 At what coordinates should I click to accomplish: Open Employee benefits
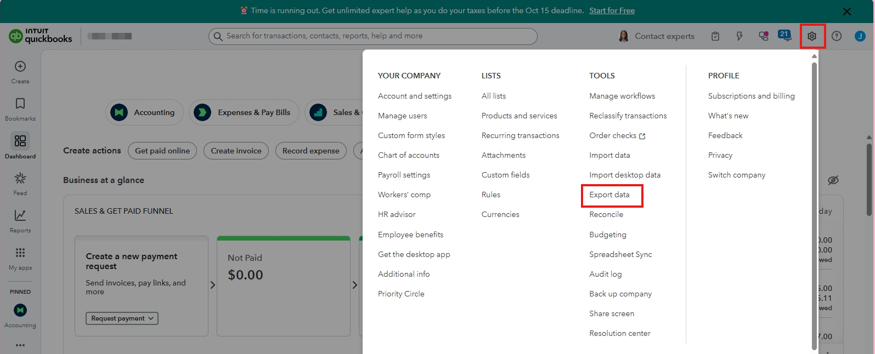click(410, 235)
